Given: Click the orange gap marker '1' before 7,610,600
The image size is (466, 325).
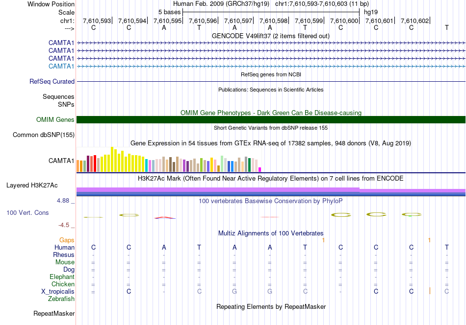Looking at the screenshot, I should (323, 240).
